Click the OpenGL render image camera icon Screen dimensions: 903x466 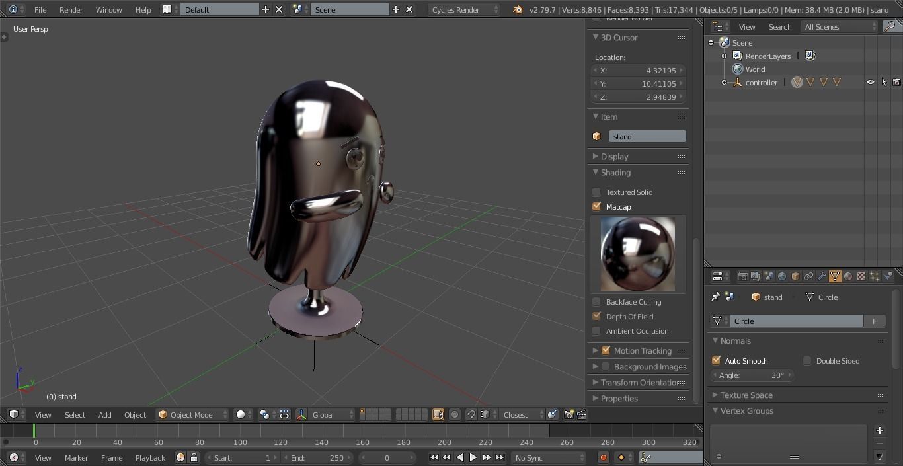click(x=569, y=415)
